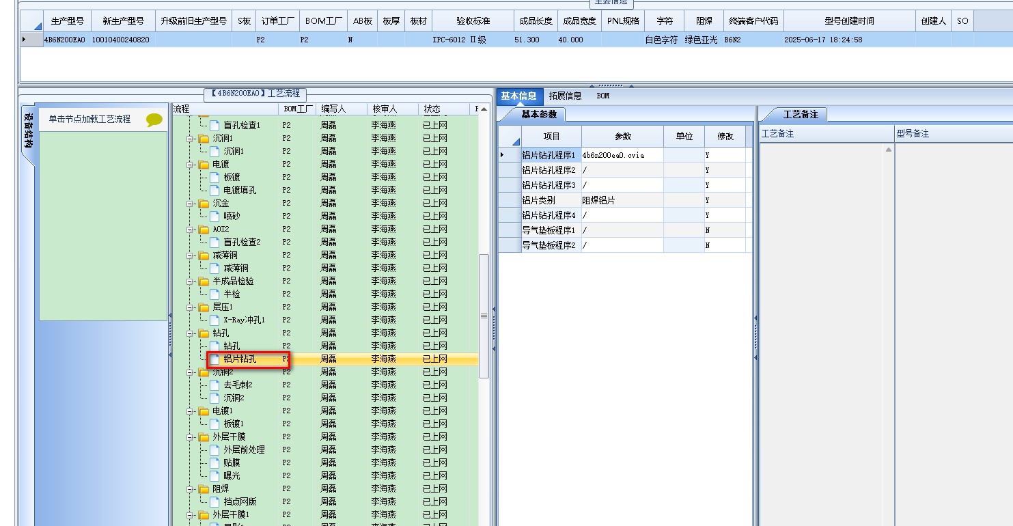The image size is (1013, 526).
Task: Click the 铝片钻孔 document icon
Action: (x=215, y=359)
